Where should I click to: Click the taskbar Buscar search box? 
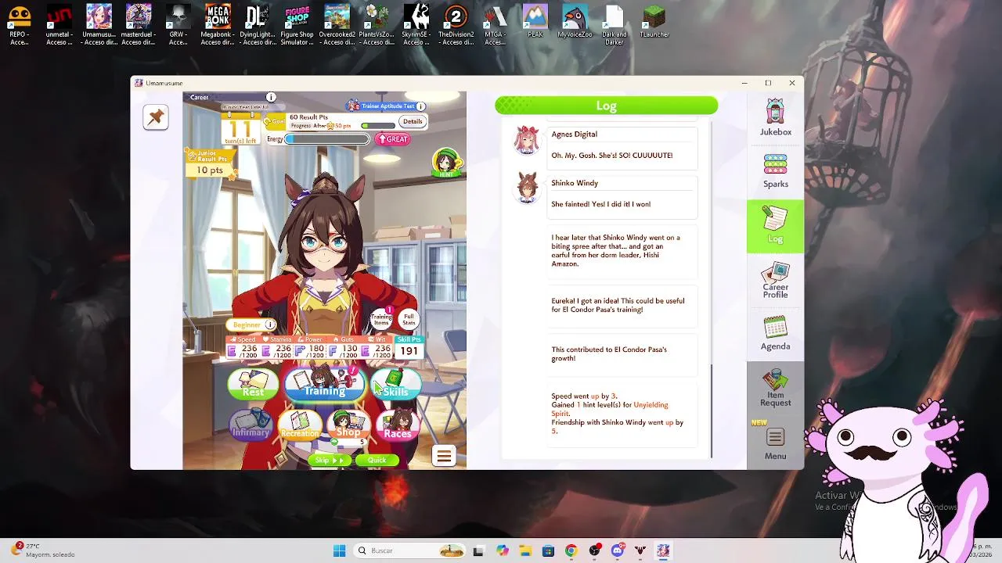[409, 550]
